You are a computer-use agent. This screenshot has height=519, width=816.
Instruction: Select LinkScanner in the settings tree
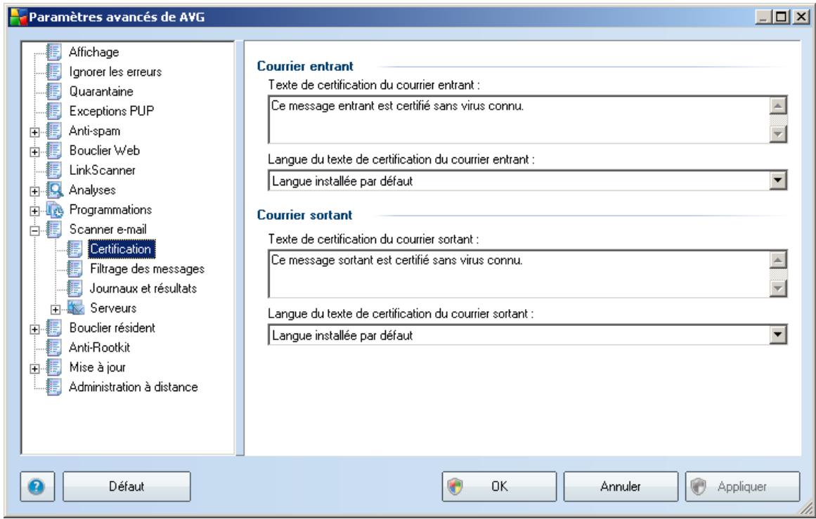coord(103,170)
